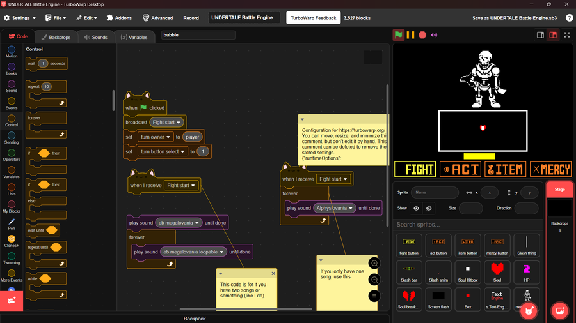Select the Clones+ extension category

(12, 241)
